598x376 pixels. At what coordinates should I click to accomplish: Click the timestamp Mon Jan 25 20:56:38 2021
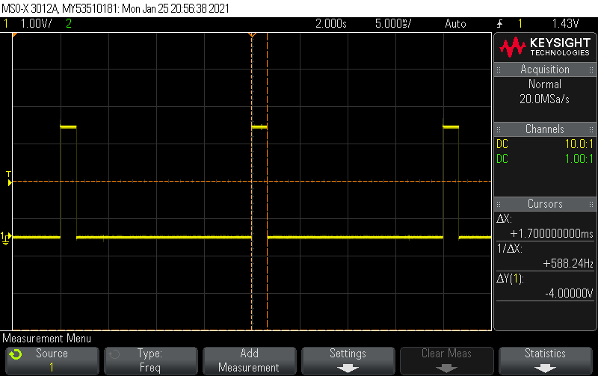(176, 8)
